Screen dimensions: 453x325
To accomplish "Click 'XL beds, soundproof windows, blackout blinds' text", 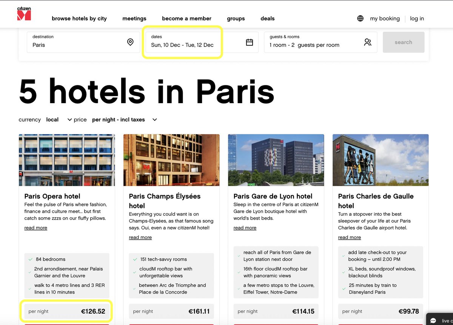I will (382, 272).
